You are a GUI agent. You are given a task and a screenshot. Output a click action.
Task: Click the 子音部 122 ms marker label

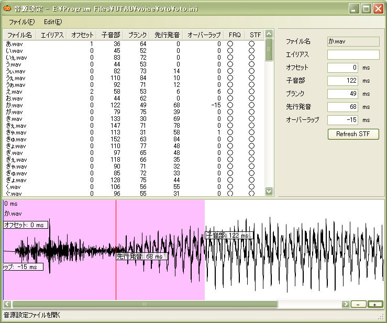pos(229,236)
